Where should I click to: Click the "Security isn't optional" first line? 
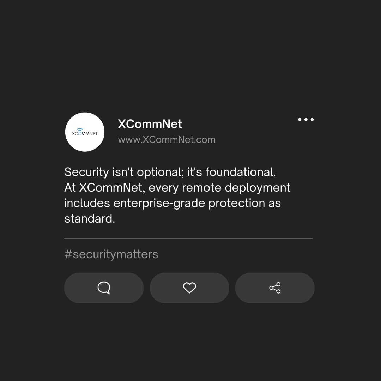tap(170, 172)
